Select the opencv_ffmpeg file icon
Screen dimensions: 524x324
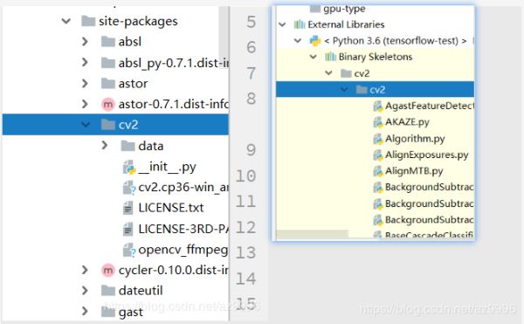tap(129, 250)
